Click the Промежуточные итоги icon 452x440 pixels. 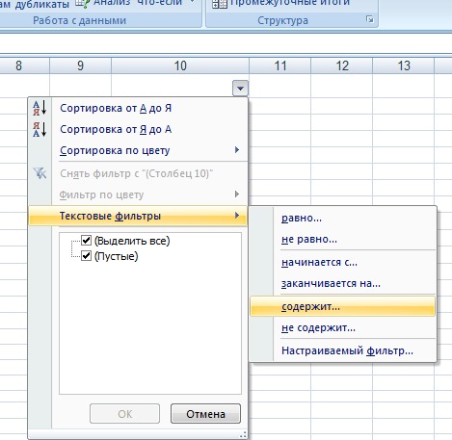click(219, 3)
